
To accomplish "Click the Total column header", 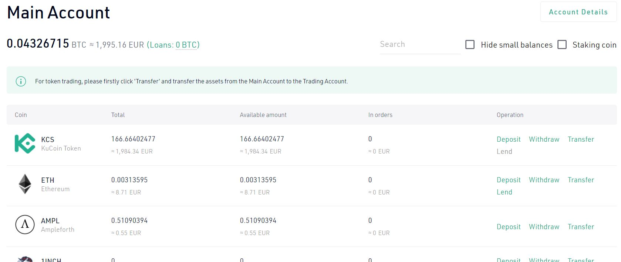I will (x=118, y=115).
